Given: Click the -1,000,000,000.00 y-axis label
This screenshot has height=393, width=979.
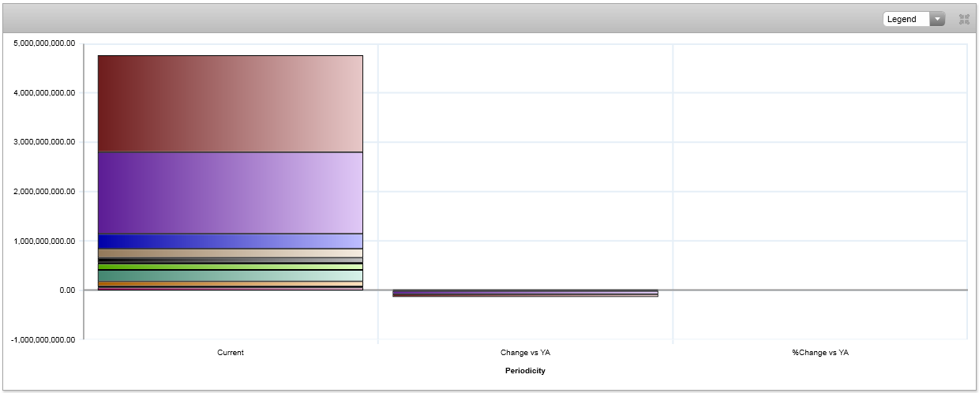Looking at the screenshot, I should (x=44, y=339).
